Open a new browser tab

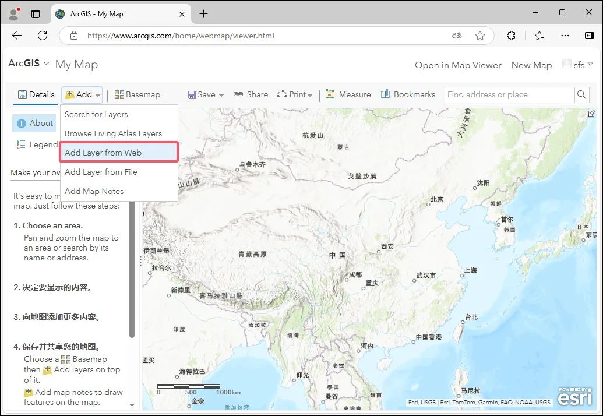coord(203,14)
